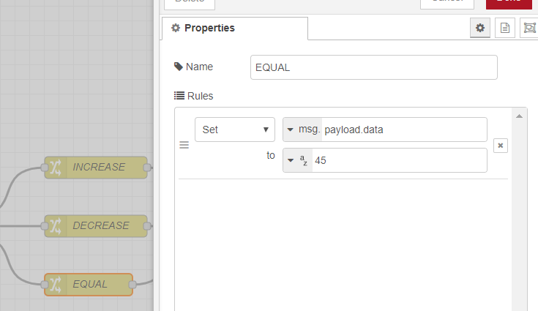This screenshot has width=538, height=311.
Task: Expand the string value type selector
Action: [298, 160]
